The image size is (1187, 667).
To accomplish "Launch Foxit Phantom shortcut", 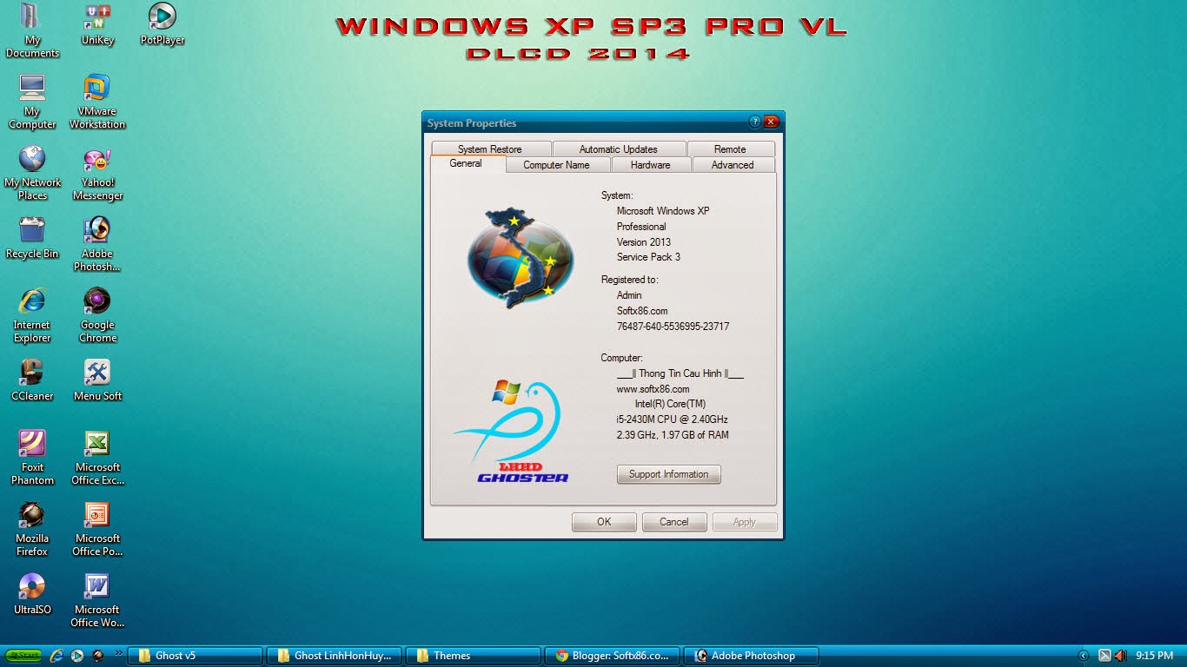I will coord(32,458).
